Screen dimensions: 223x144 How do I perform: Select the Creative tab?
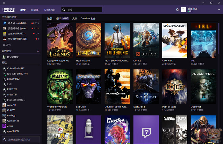(x=88, y=18)
